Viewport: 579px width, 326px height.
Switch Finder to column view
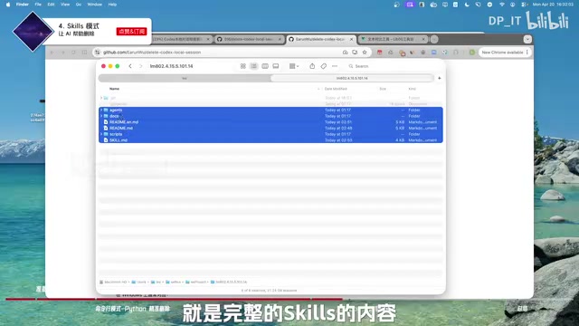(265, 66)
